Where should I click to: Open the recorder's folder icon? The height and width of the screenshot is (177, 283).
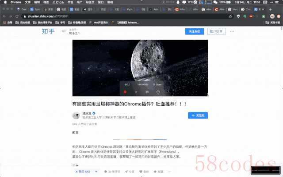tap(147, 92)
